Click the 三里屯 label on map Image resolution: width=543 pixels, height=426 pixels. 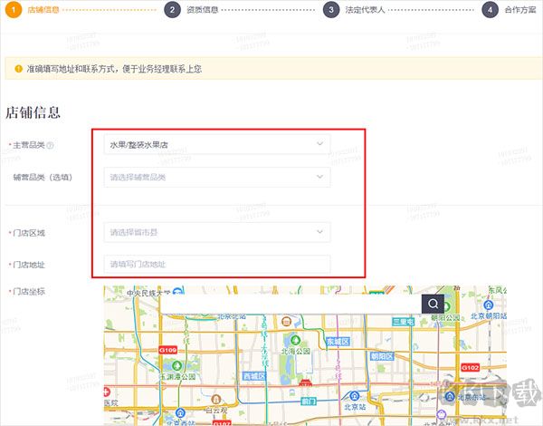pyautogui.click(x=403, y=322)
